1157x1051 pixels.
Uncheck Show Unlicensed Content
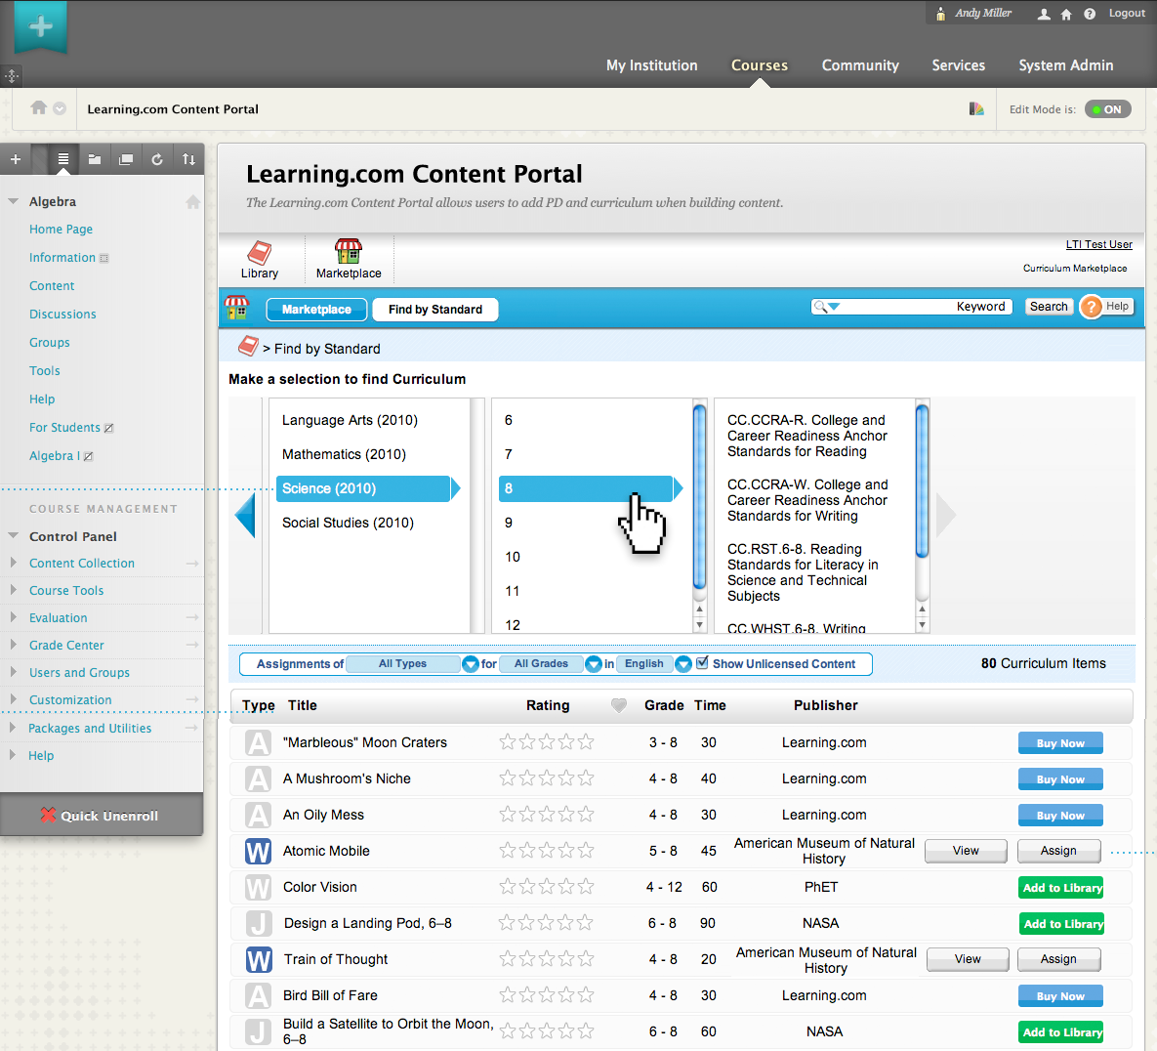pyautogui.click(x=702, y=662)
